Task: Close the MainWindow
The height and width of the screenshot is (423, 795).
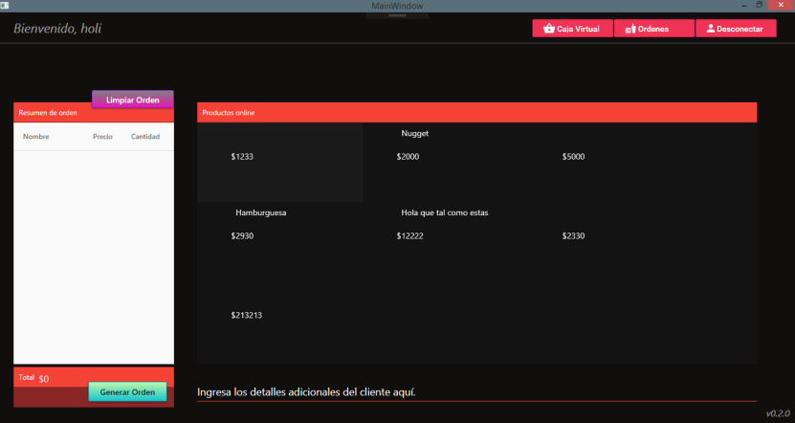Action: coord(781,5)
